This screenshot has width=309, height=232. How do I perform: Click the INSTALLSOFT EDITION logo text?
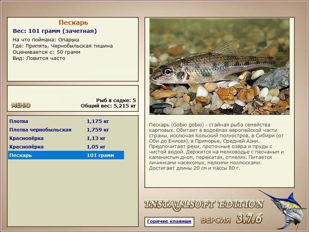[x=204, y=205]
